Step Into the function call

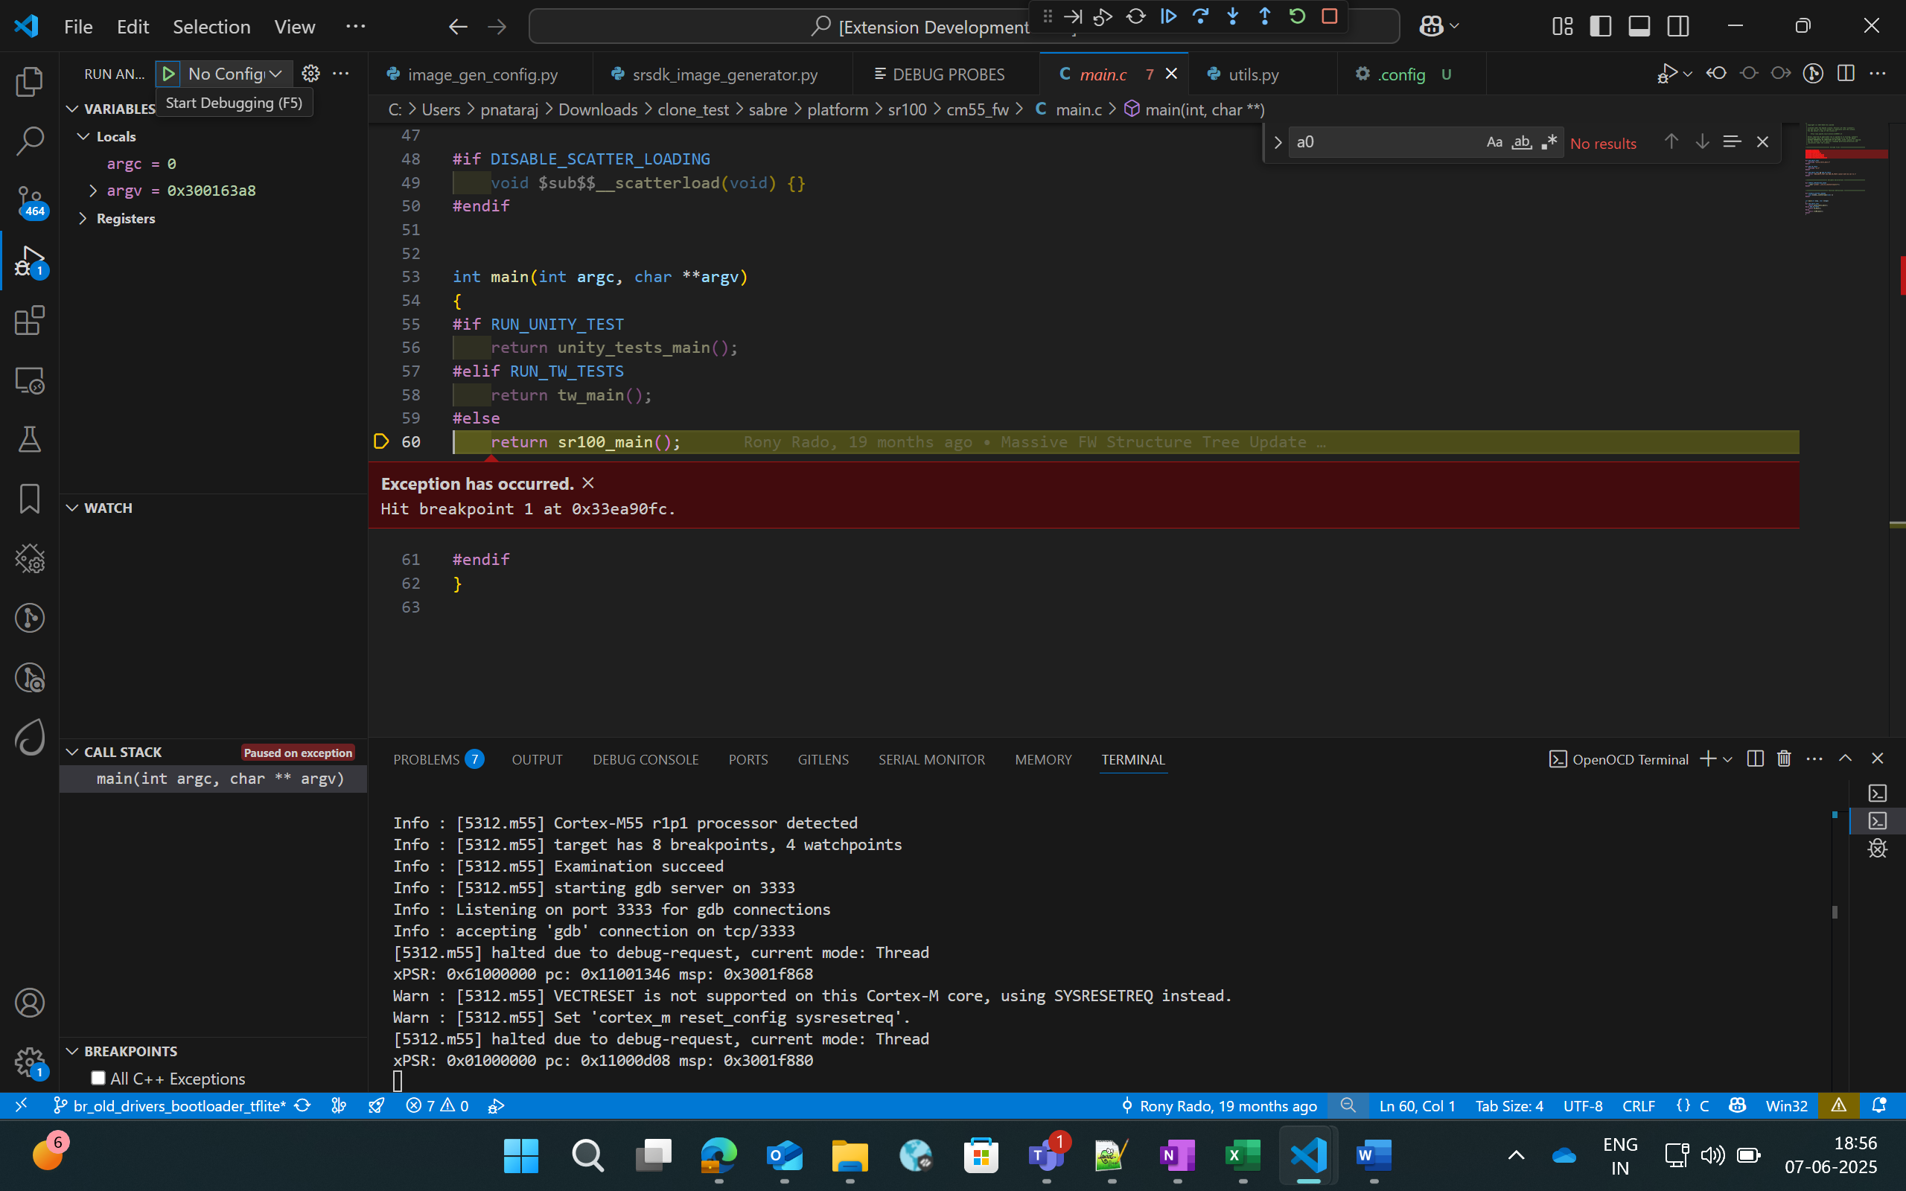[x=1231, y=16]
